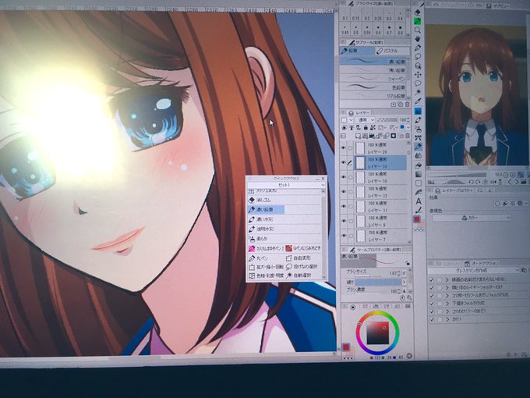This screenshot has width=530, height=398.
Task: Select the Hand move-view tool
Action: (x=418, y=39)
